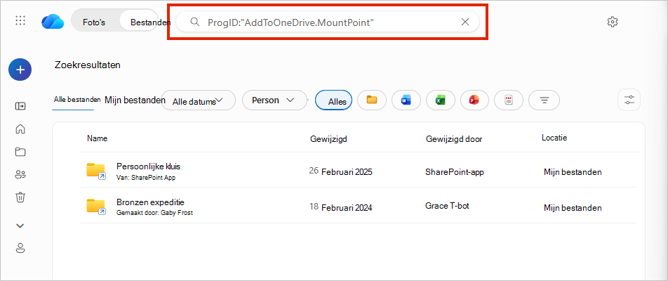Select the Alle bestanden tab
This screenshot has height=281, width=668.
click(77, 99)
